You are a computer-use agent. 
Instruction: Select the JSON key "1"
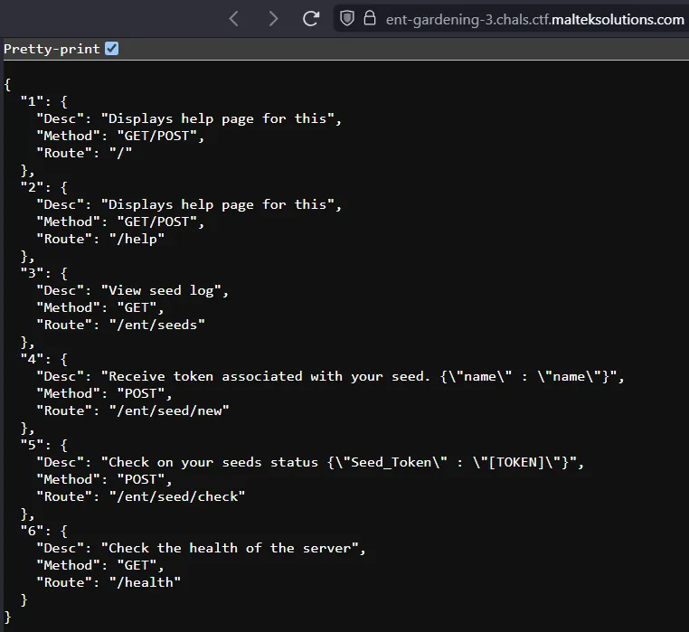click(x=32, y=101)
